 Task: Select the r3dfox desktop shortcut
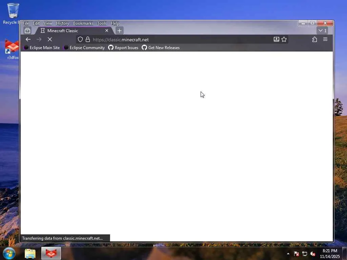[12, 49]
